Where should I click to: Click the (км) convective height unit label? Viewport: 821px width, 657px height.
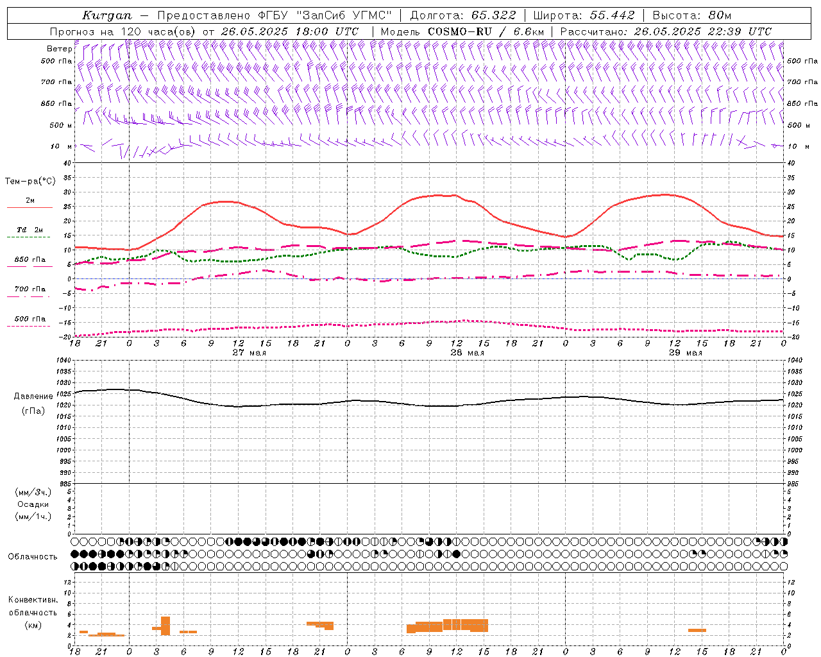(33, 625)
